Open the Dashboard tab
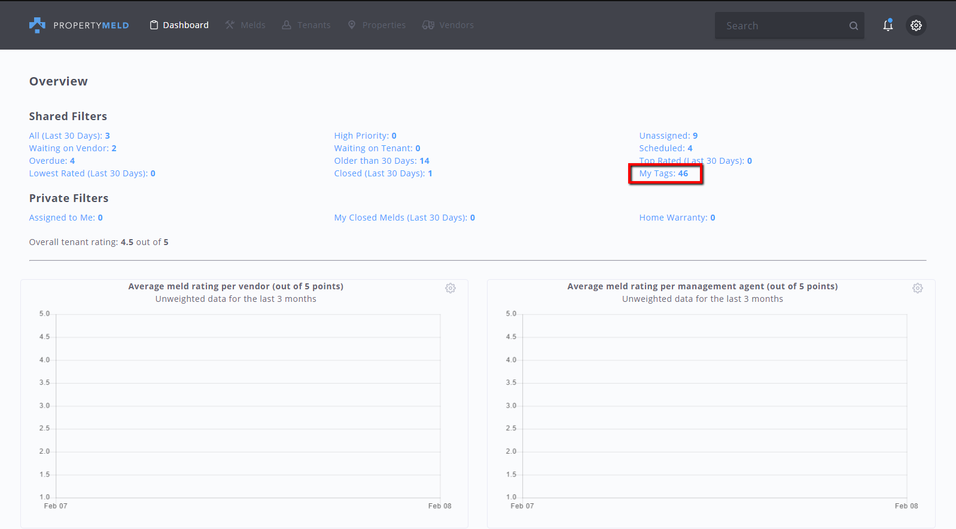 click(179, 25)
